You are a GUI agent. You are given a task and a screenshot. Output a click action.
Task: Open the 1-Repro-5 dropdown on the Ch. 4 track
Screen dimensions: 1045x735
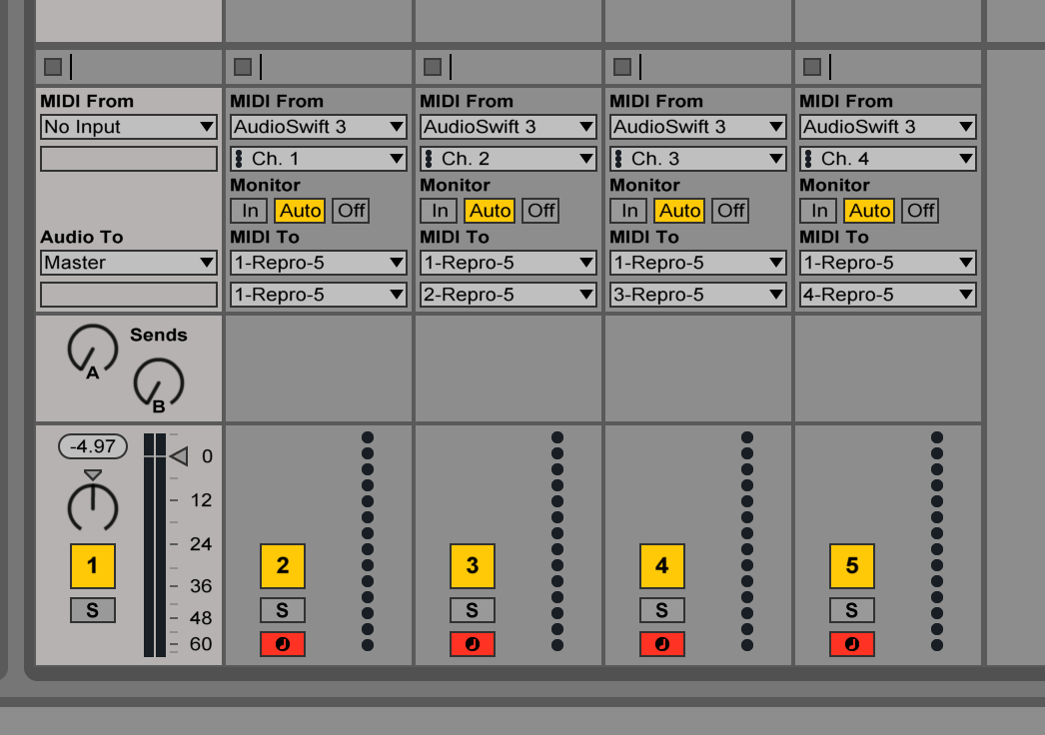(x=888, y=263)
